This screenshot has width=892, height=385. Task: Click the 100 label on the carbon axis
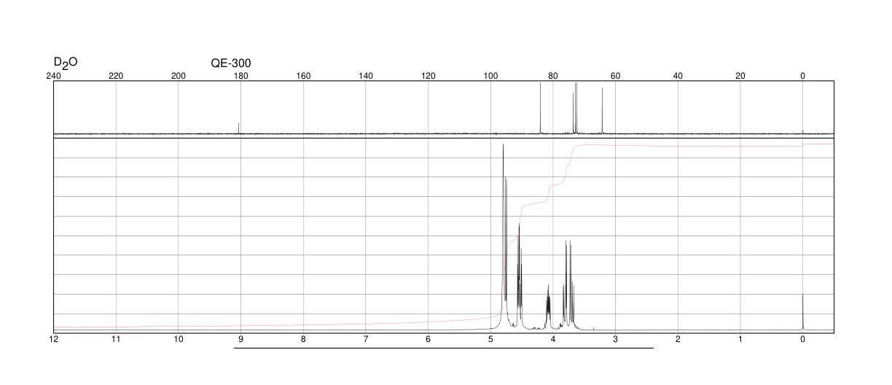[x=490, y=76]
